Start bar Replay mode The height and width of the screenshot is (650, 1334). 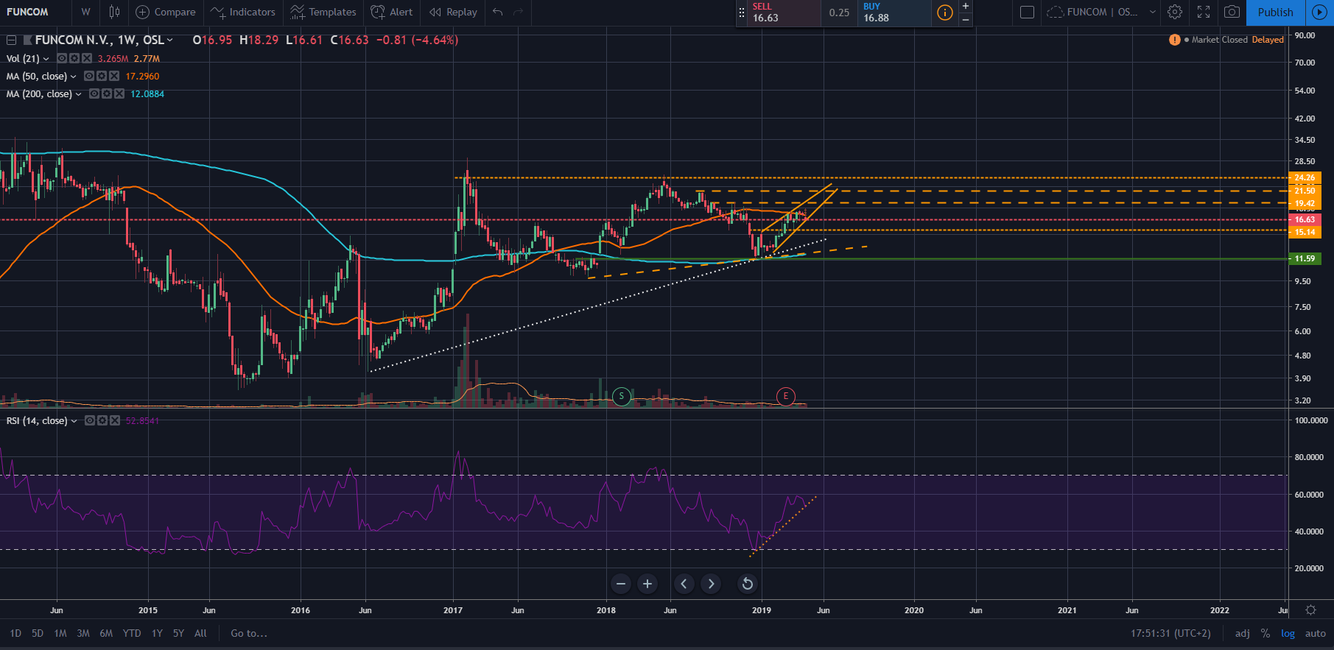click(453, 12)
